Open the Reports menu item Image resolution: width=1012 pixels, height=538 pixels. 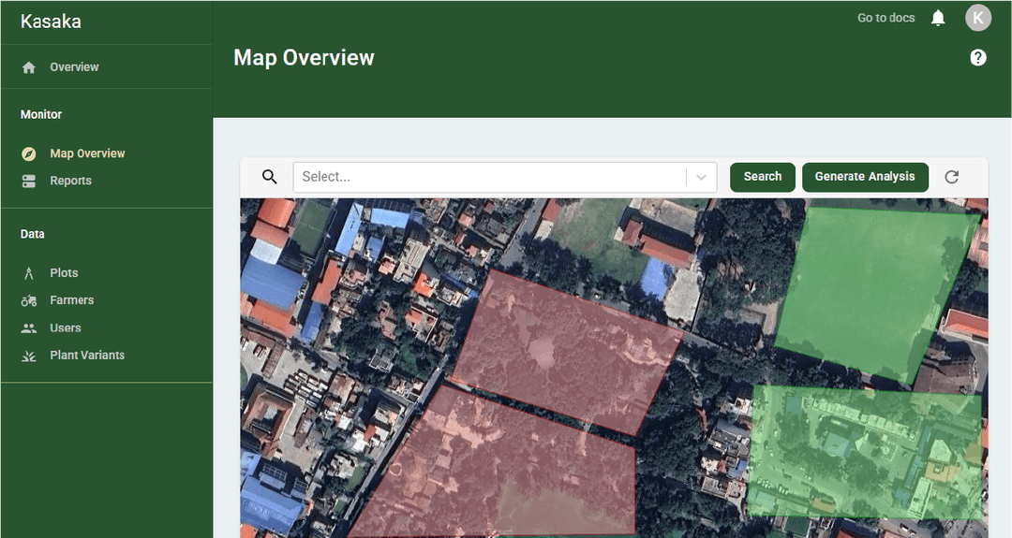click(x=70, y=181)
